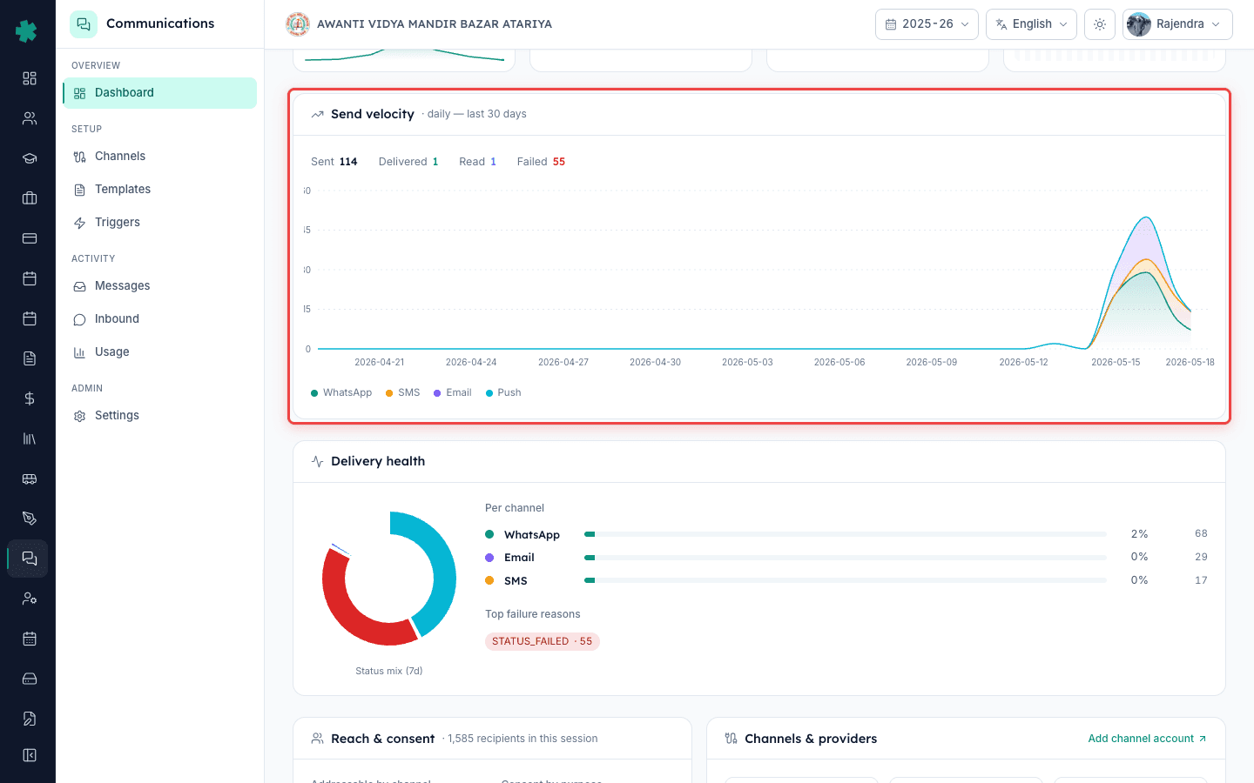Open the 2025-26 session dropdown
The width and height of the screenshot is (1254, 783).
927,24
